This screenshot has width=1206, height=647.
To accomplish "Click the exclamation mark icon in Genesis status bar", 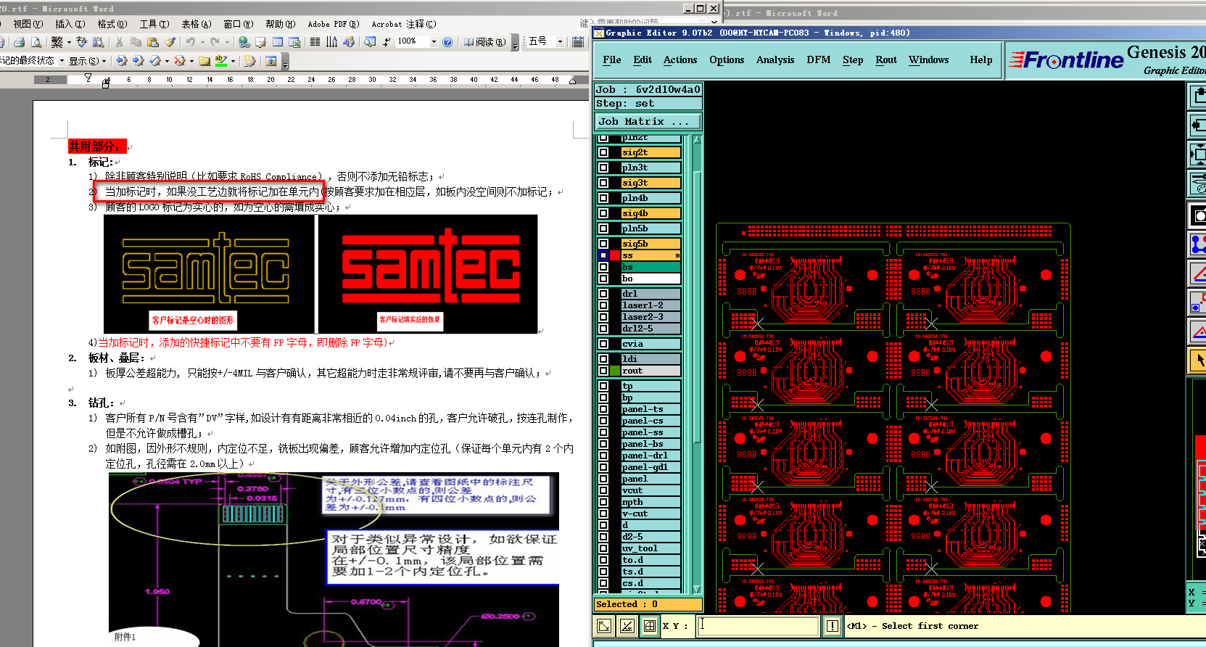I will (x=832, y=626).
